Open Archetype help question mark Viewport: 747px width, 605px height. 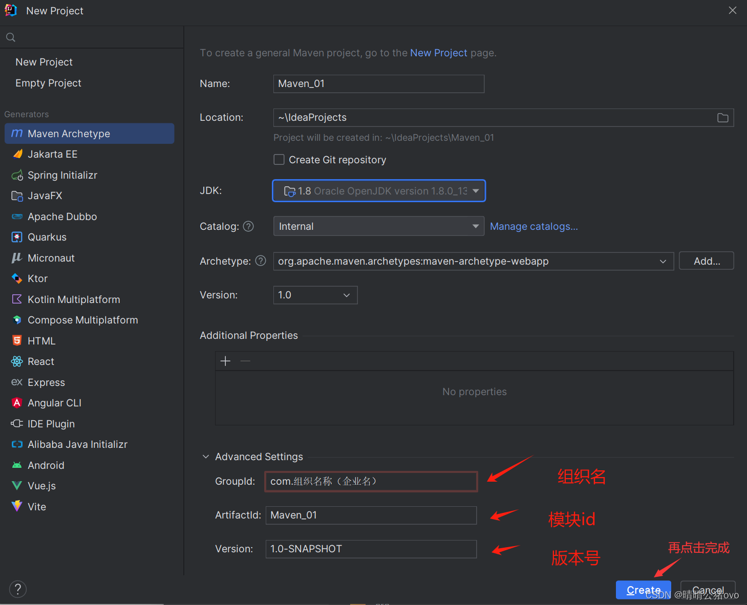coord(261,261)
